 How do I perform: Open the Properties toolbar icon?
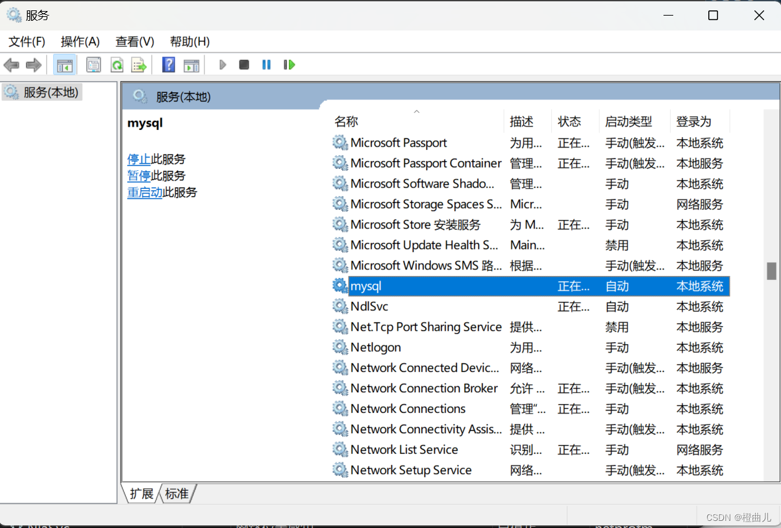click(x=93, y=65)
